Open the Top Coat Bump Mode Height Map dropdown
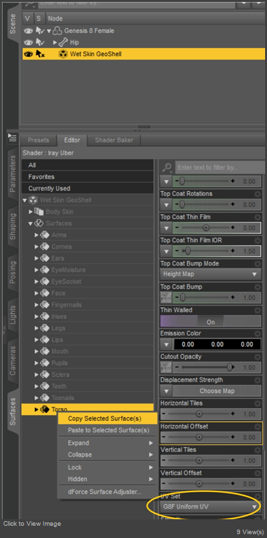This screenshot has height=538, width=267. [210, 274]
